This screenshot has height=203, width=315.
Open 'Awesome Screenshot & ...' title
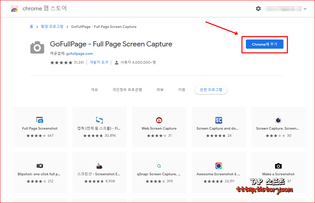point(218,174)
